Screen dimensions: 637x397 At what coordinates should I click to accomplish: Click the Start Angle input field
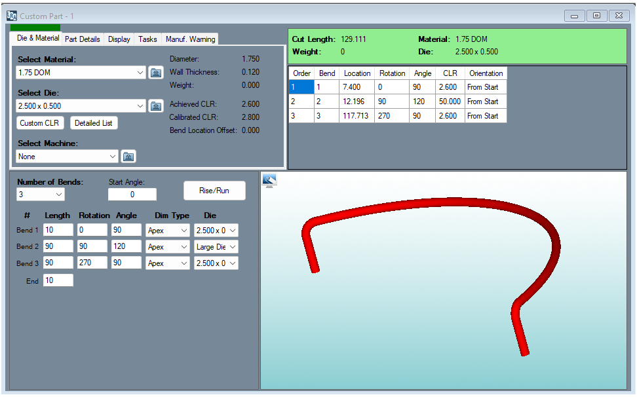click(x=132, y=195)
